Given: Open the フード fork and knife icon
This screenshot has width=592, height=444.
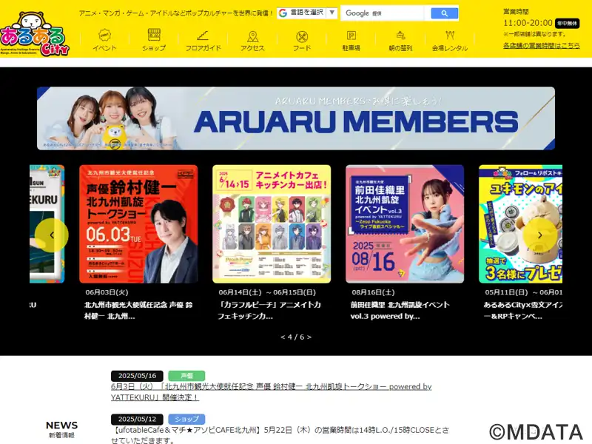Looking at the screenshot, I should pyautogui.click(x=302, y=36).
